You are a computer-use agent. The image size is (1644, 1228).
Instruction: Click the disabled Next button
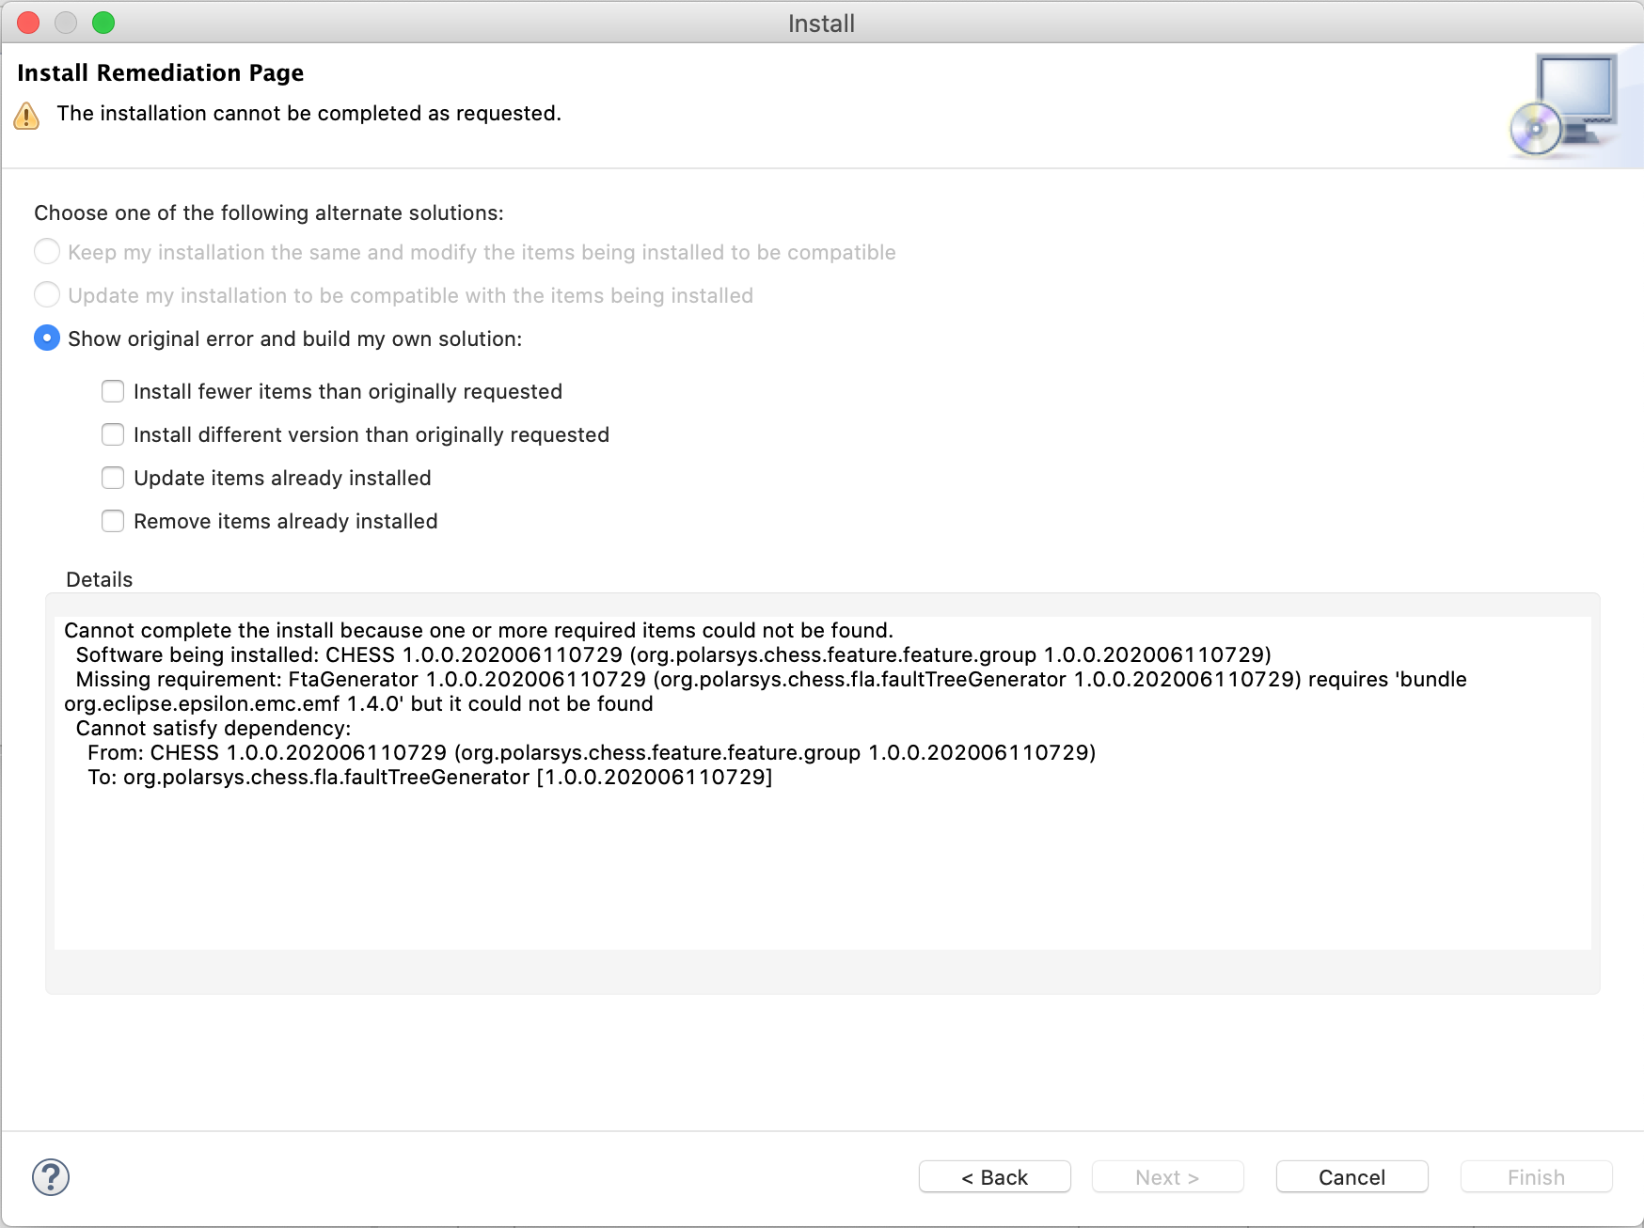[1168, 1177]
